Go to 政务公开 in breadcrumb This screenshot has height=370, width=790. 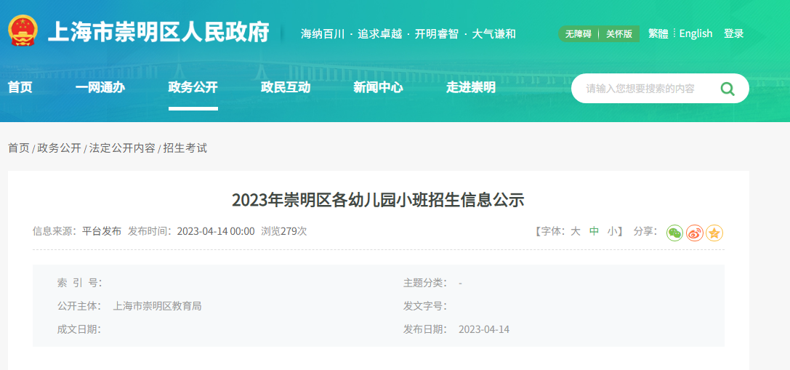coord(60,148)
